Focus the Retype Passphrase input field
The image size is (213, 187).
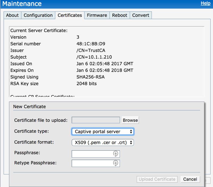pyautogui.click(x=92, y=163)
